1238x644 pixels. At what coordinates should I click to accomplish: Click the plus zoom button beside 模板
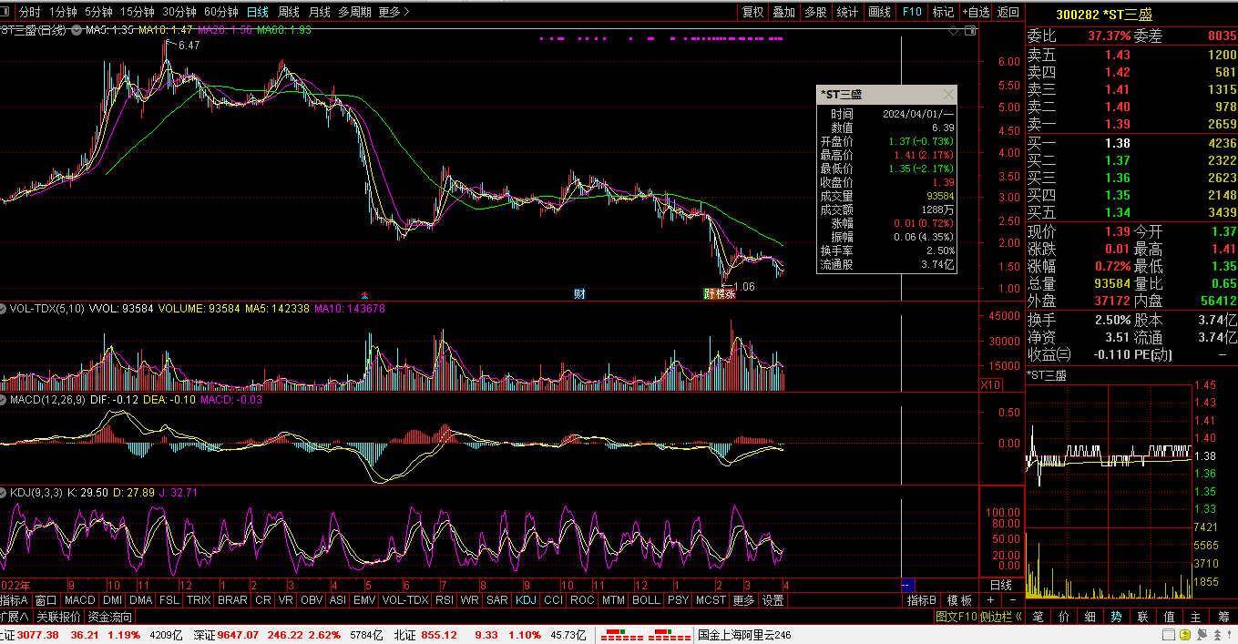(992, 601)
